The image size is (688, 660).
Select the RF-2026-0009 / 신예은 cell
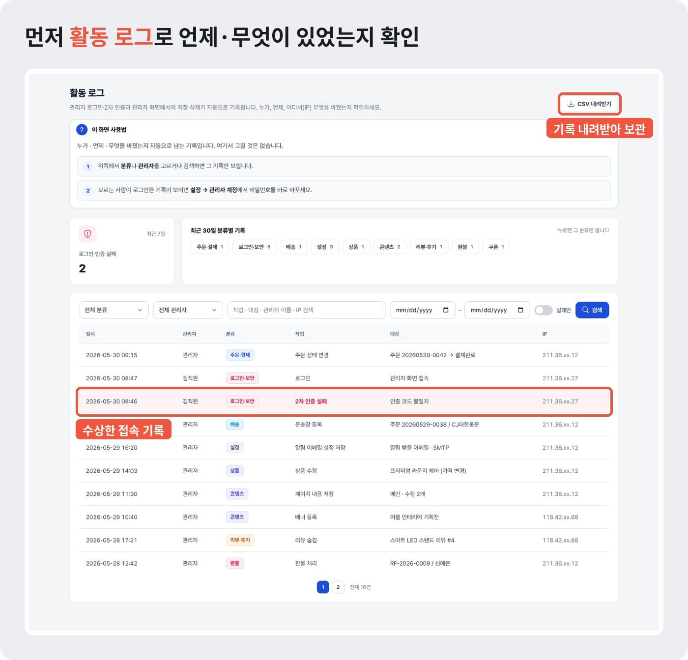point(420,563)
